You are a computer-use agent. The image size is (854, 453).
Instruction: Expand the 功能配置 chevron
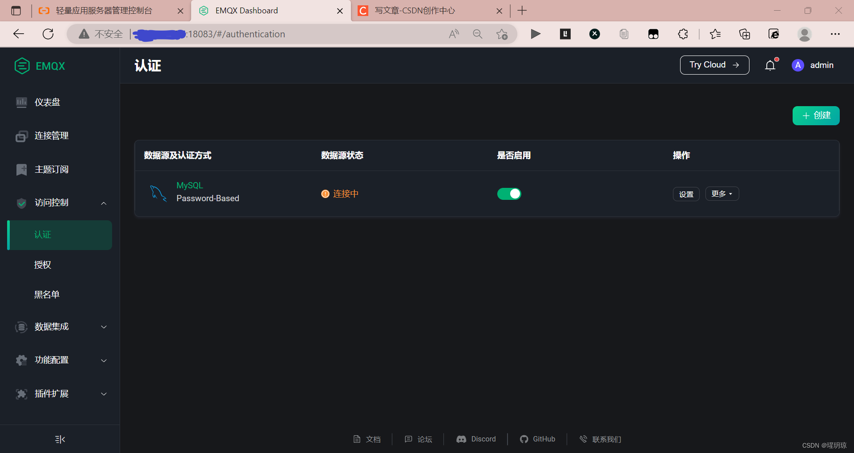104,360
